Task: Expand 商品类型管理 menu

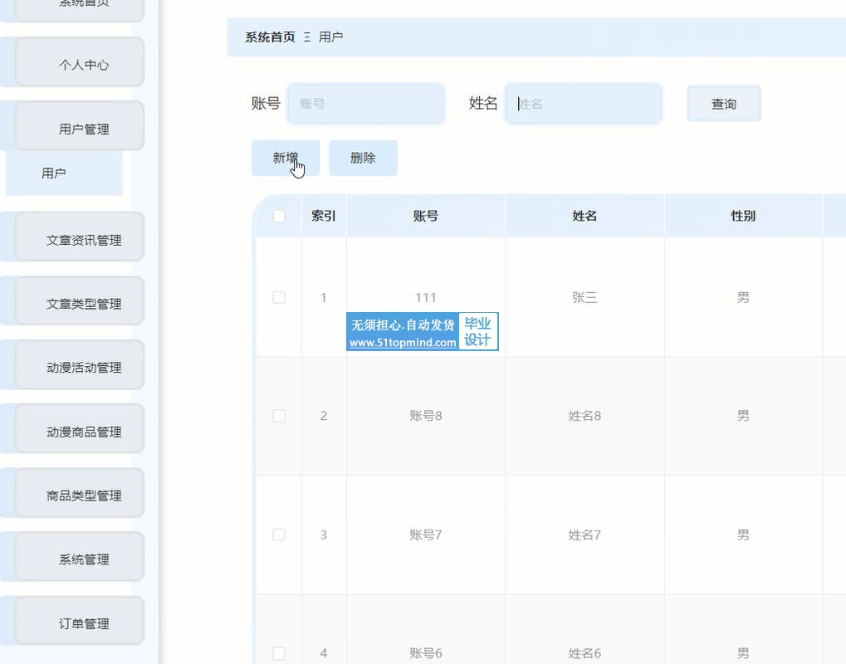Action: (80, 492)
